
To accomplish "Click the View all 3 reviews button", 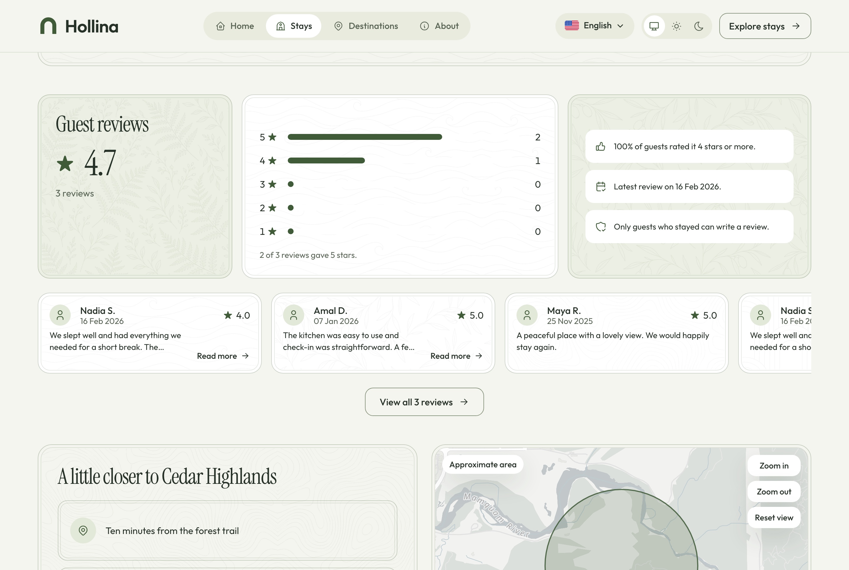I will pyautogui.click(x=424, y=402).
